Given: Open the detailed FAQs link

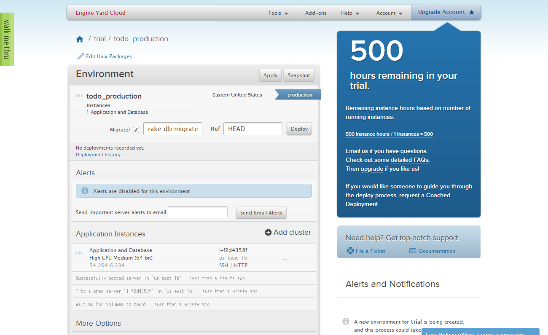Looking at the screenshot, I should 410,160.
